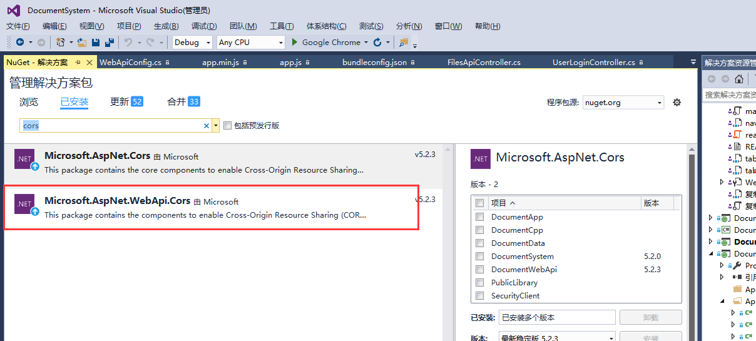Click the Redo arrow icon
This screenshot has width=756, height=341.
coord(150,43)
